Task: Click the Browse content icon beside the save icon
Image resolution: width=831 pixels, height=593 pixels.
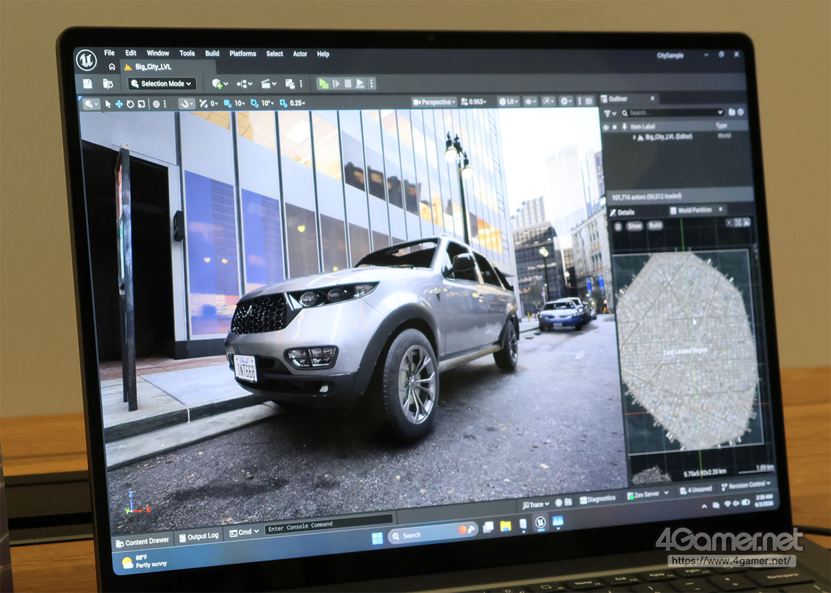Action: pos(108,83)
